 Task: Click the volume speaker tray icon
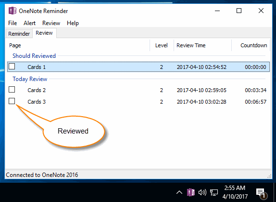click(x=202, y=192)
